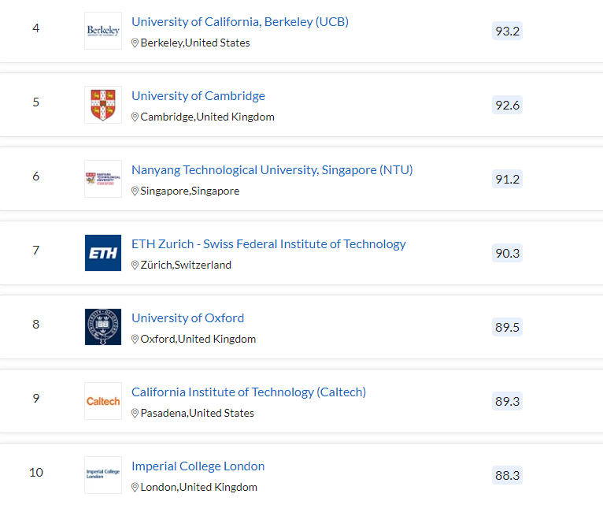Screen dimensions: 603x505
Task: Click the University of Cambridge crest logo
Action: click(x=103, y=105)
